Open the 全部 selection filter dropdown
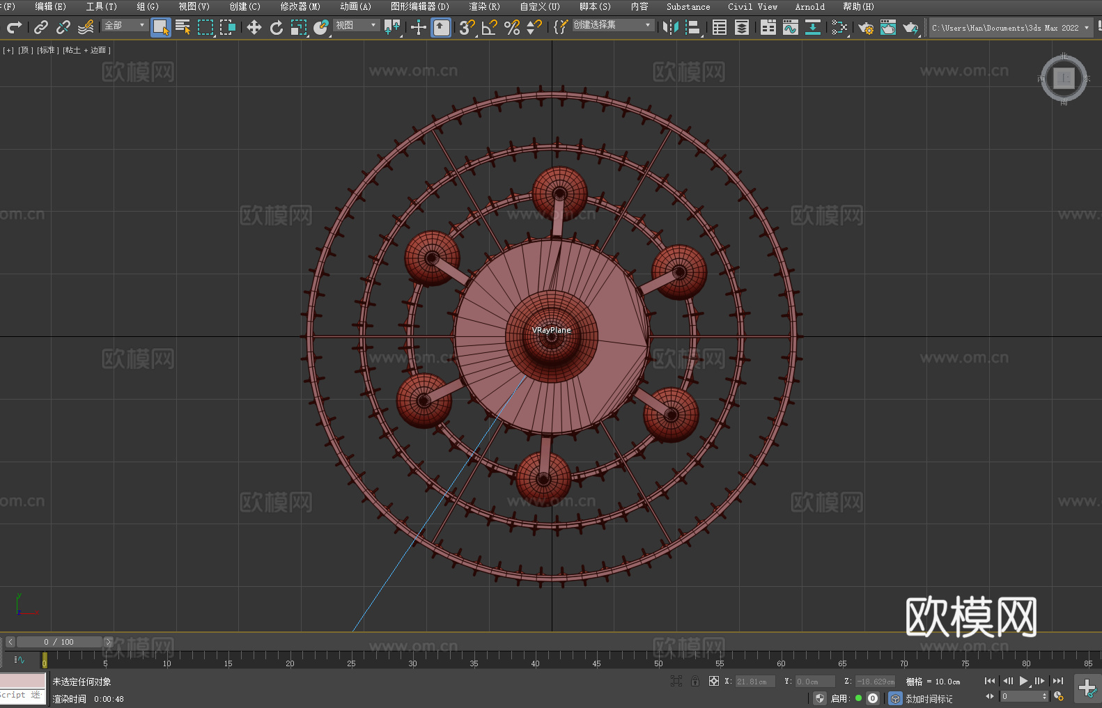This screenshot has height=708, width=1102. pos(125,25)
